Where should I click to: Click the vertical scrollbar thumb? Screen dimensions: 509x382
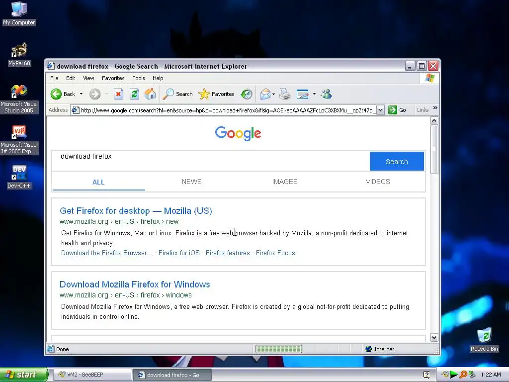pyautogui.click(x=434, y=150)
